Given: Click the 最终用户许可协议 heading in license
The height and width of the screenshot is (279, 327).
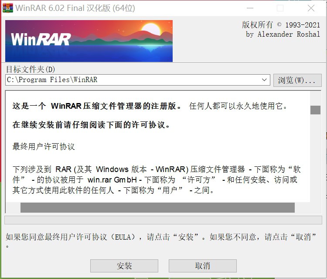Looking at the screenshot, I should click(44, 146).
